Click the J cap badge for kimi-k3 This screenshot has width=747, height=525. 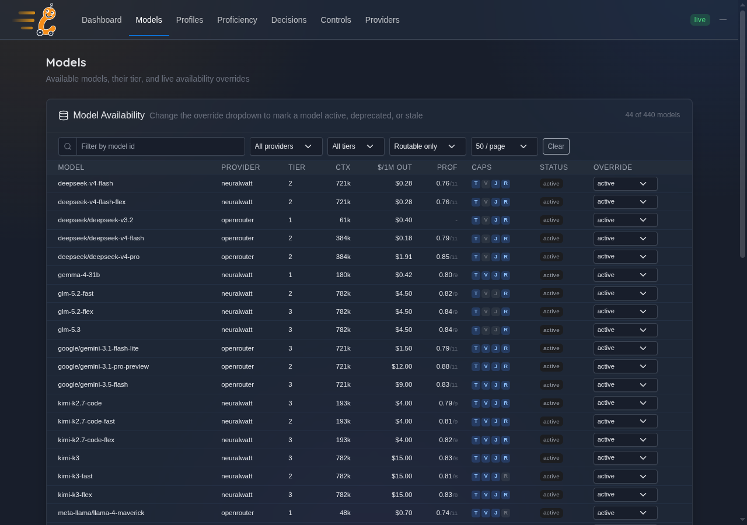pos(495,458)
